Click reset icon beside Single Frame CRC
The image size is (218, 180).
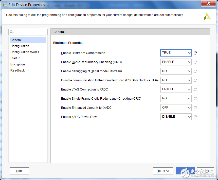[x=195, y=99]
